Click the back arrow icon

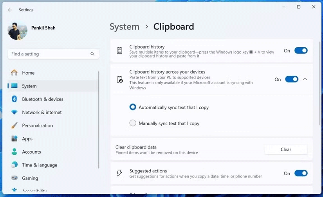(10, 10)
